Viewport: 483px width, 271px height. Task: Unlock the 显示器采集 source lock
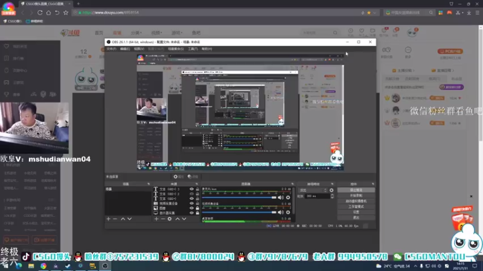(197, 213)
